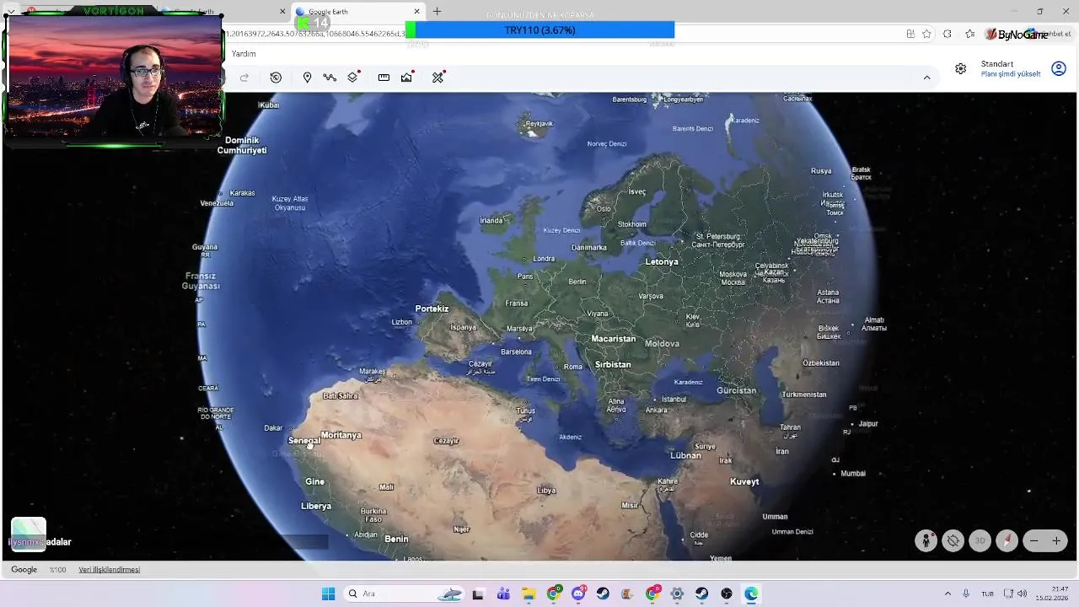Zoom out with the minus button
1079x607 pixels.
pos(1034,541)
